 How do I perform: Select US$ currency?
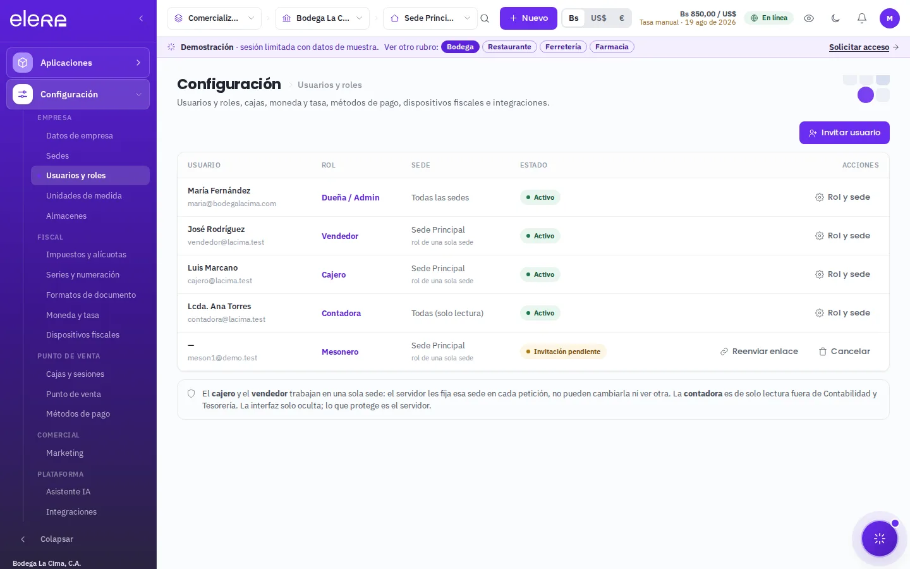click(598, 18)
